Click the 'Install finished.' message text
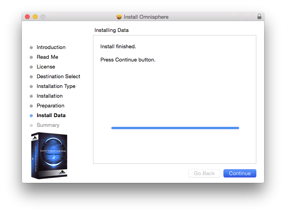286x214 pixels. tap(118, 47)
